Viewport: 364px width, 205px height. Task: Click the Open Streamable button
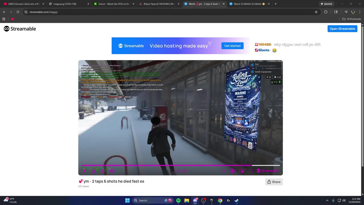click(342, 29)
